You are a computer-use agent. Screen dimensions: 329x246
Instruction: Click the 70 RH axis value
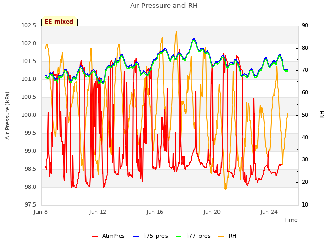coord(305,70)
